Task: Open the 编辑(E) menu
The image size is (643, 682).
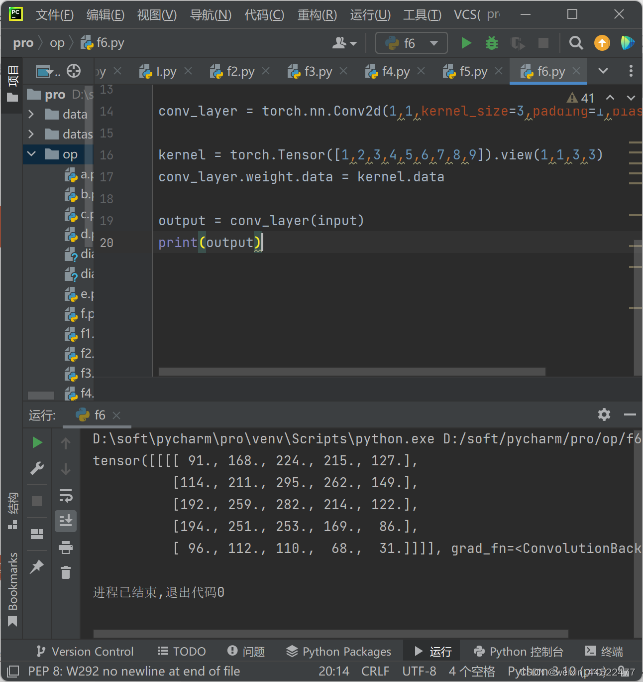Action: (x=106, y=15)
